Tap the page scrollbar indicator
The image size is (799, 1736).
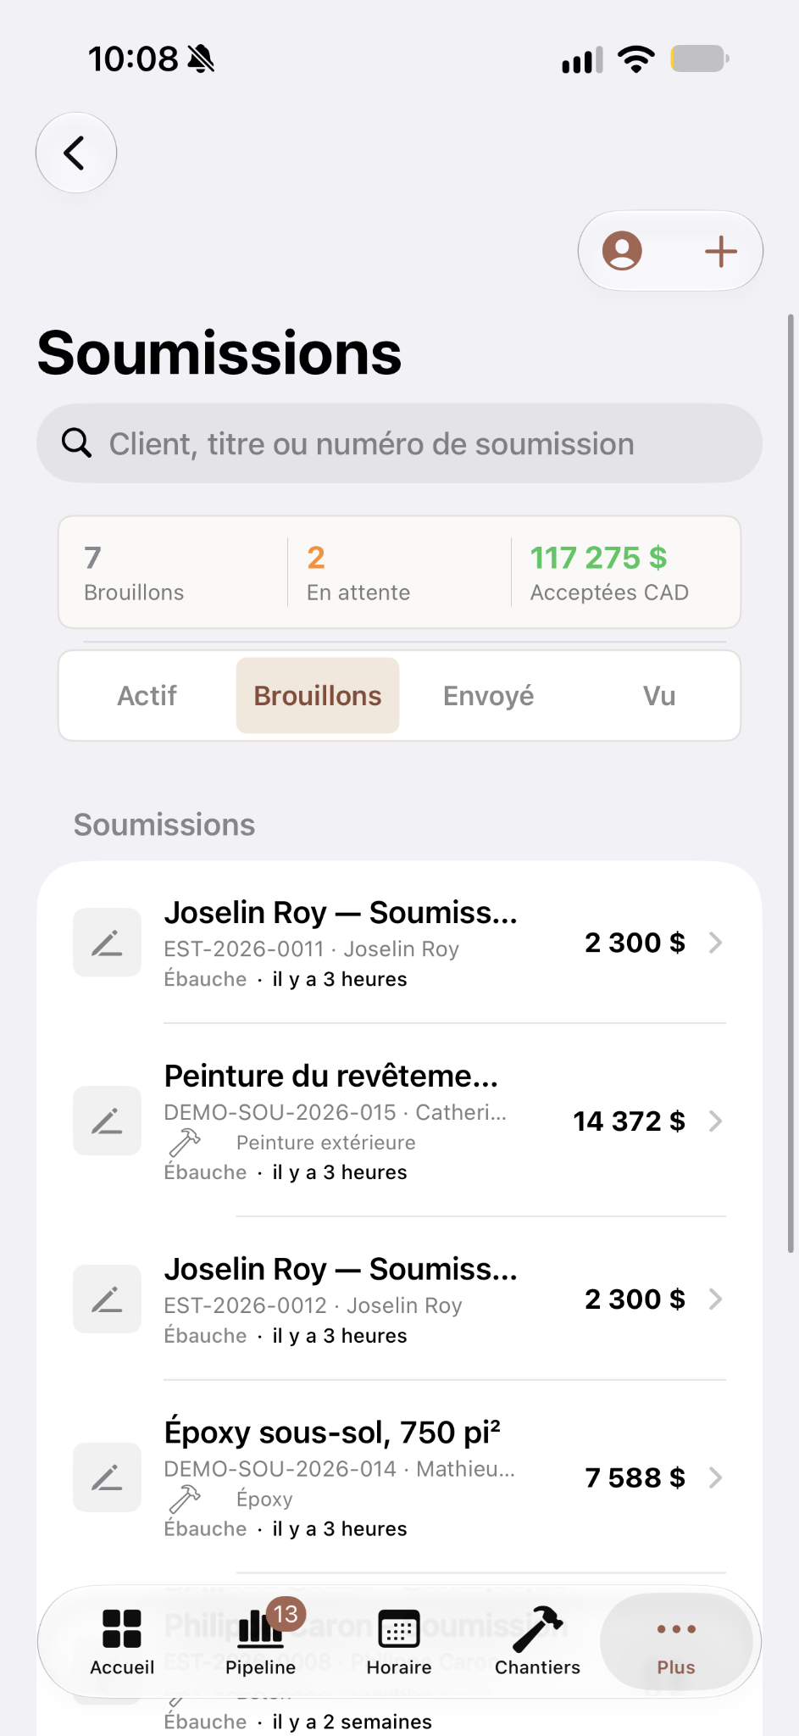[x=791, y=783]
